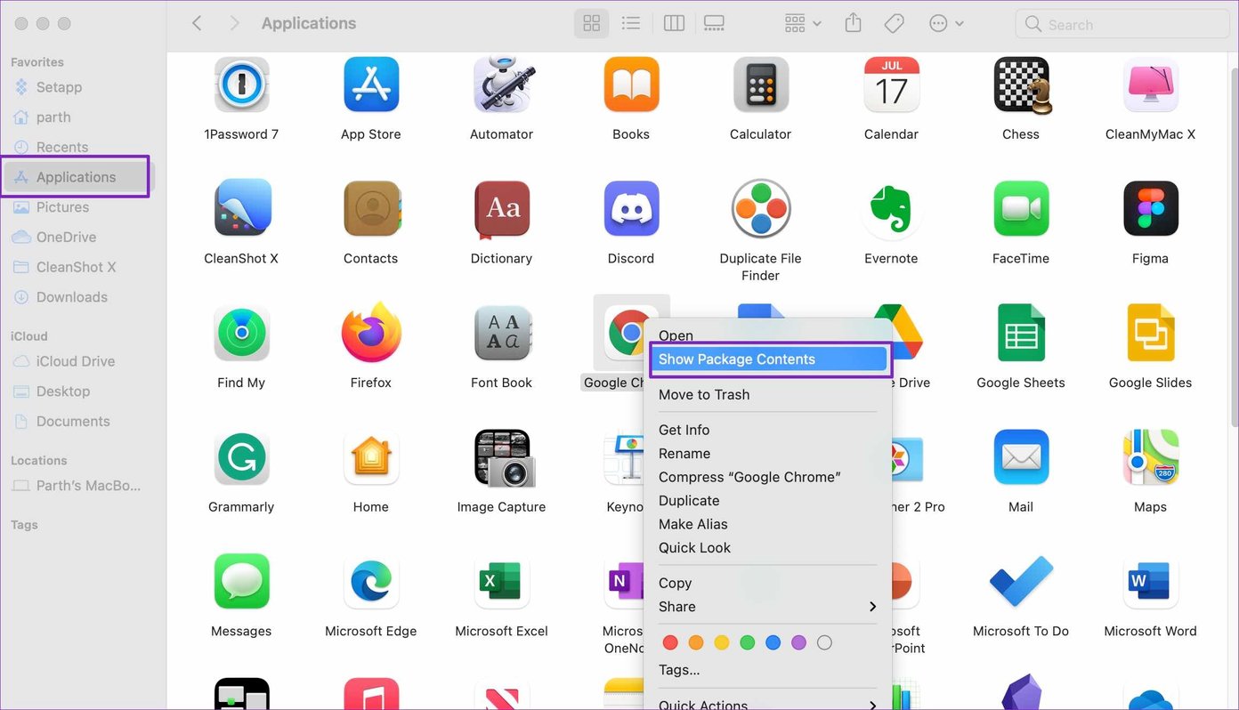The width and height of the screenshot is (1239, 710).
Task: Click the Grammarly app icon
Action: (x=241, y=458)
